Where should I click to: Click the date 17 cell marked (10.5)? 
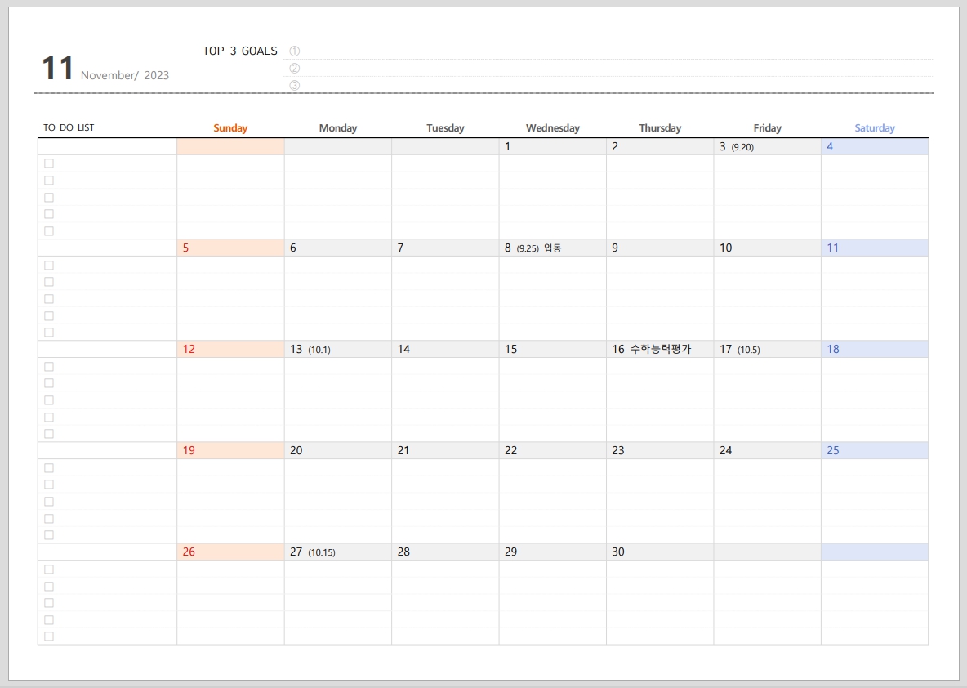767,349
